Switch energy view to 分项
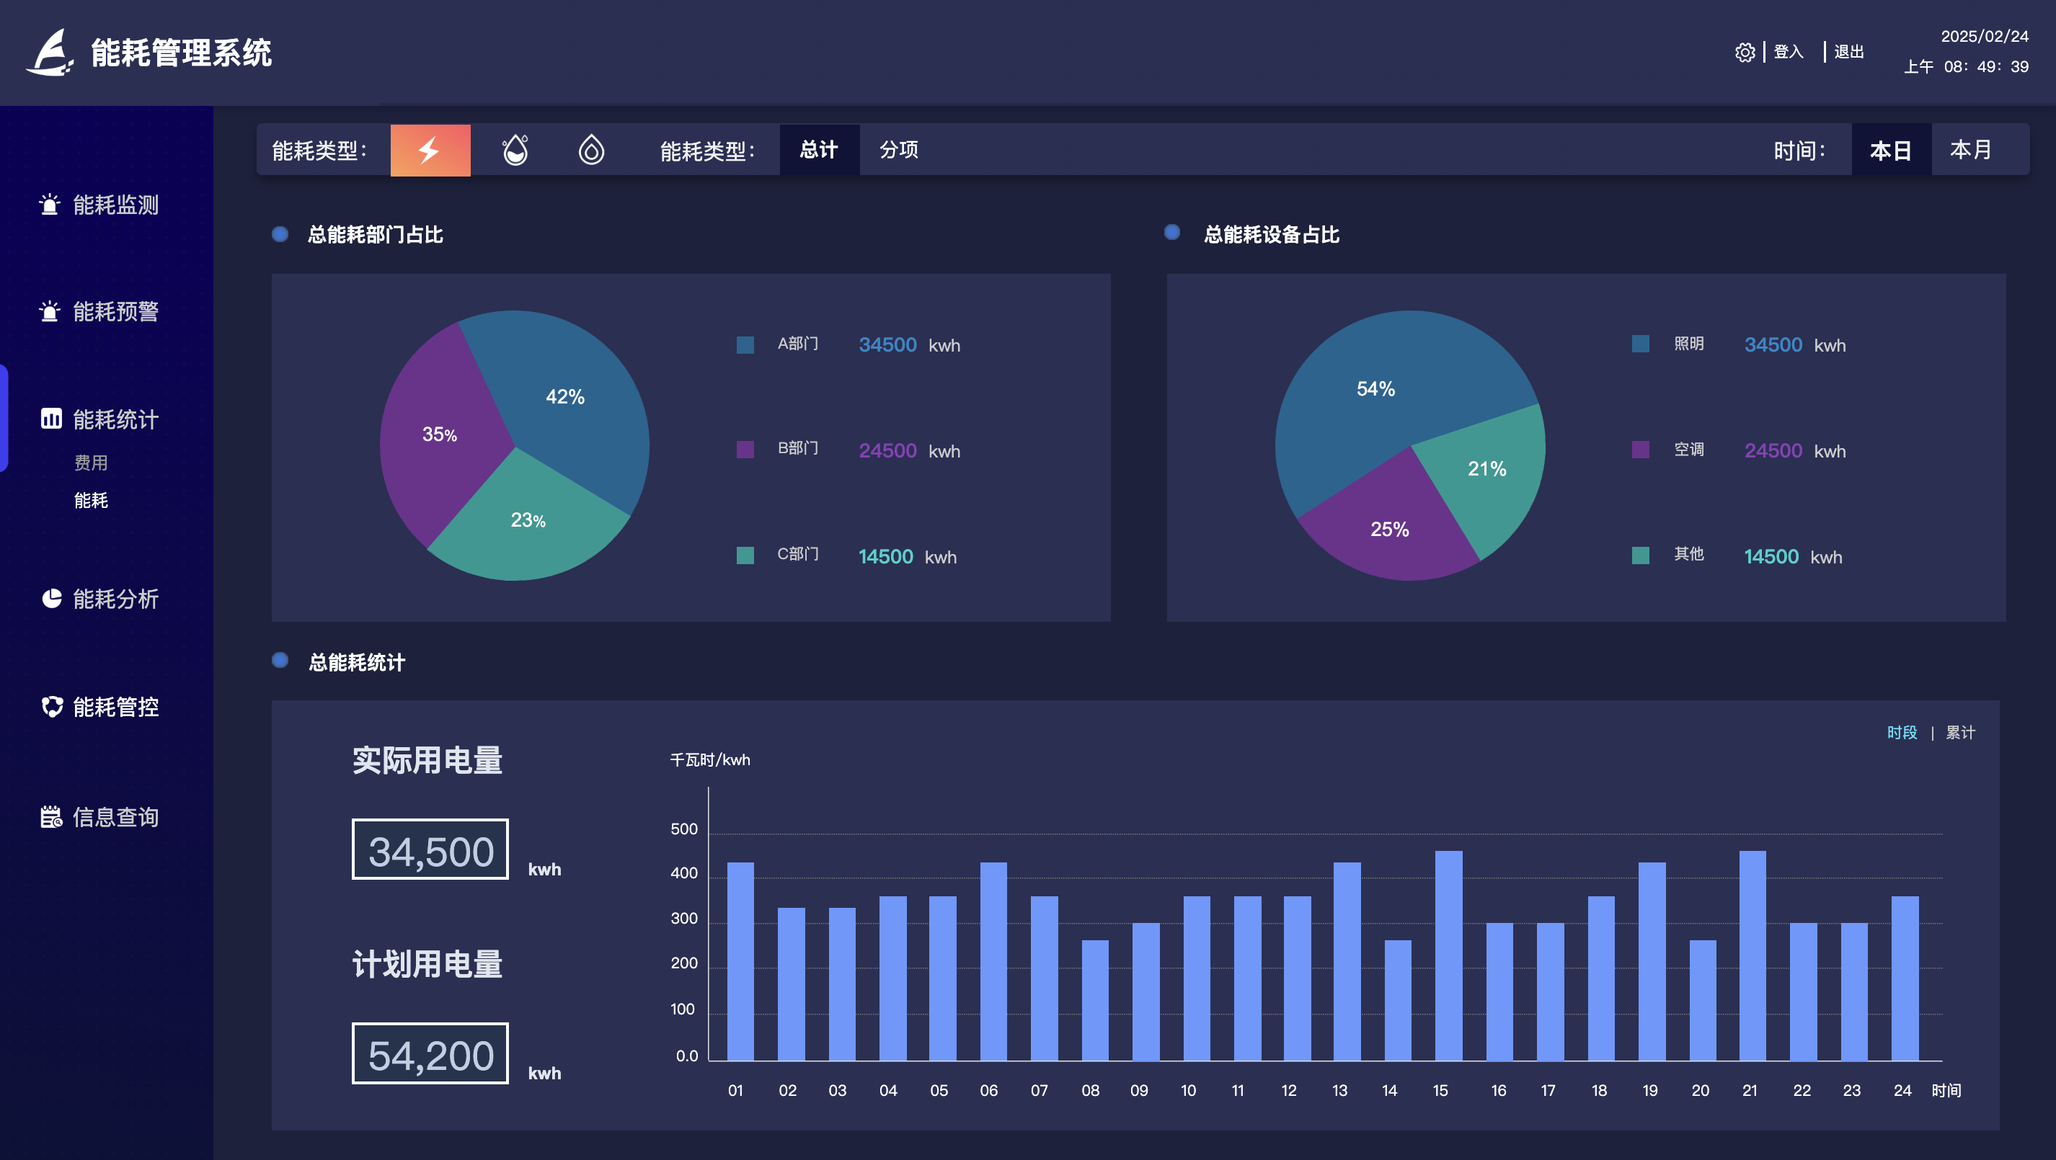Image resolution: width=2056 pixels, height=1160 pixels. coord(899,150)
